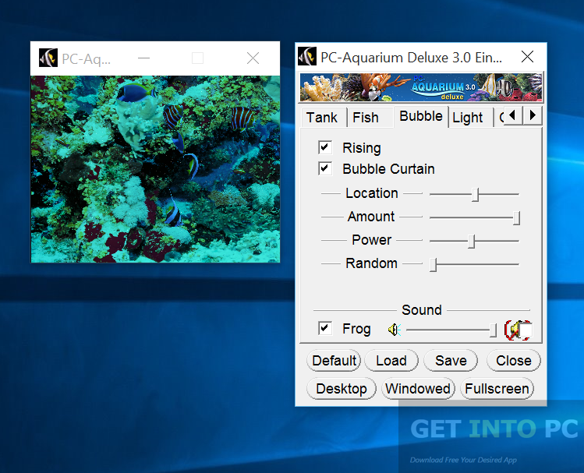The height and width of the screenshot is (473, 584).
Task: Click the Location label text
Action: (x=372, y=193)
